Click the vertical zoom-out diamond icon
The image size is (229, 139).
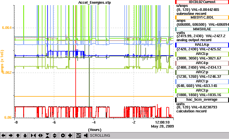55,136
